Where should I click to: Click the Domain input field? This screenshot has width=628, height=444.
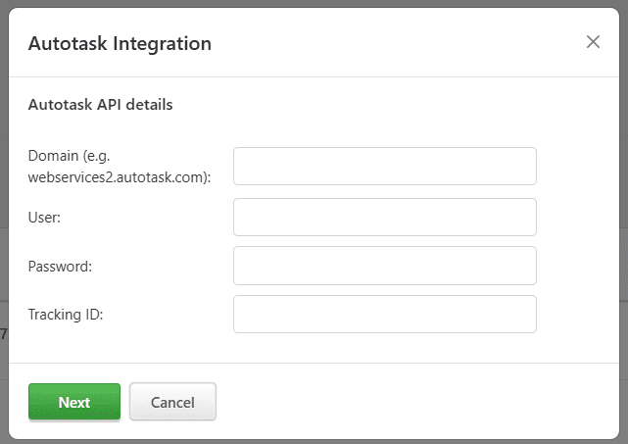click(385, 166)
